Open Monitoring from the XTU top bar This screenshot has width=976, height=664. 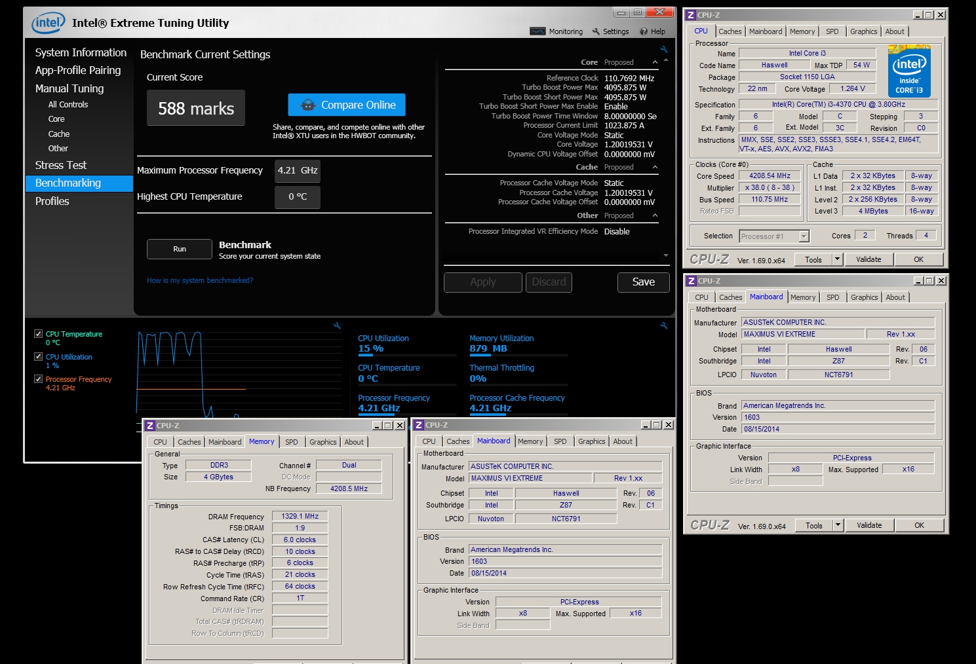point(556,31)
